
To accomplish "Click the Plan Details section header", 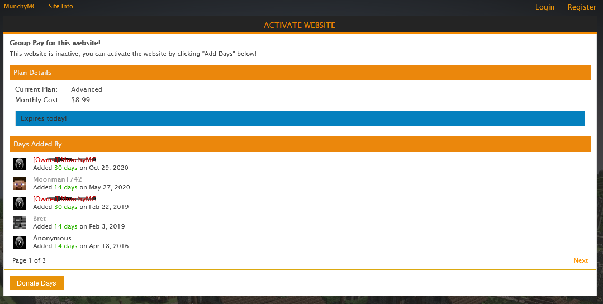I will tap(300, 73).
